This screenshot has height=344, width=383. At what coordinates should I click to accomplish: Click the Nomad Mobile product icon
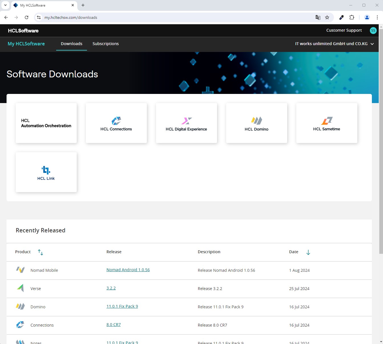tap(20, 270)
